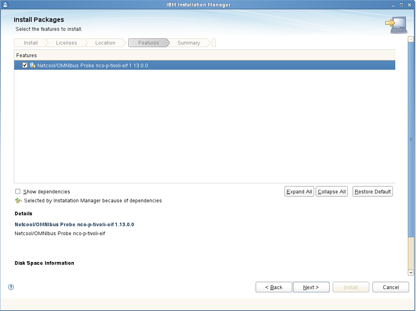Click the Details section heading
This screenshot has width=416, height=311.
(24, 214)
